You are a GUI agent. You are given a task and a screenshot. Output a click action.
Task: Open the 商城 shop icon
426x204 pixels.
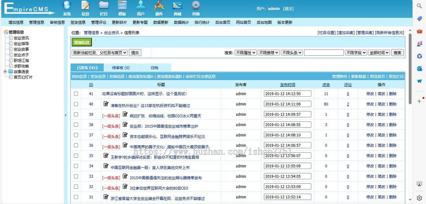[x=177, y=5]
